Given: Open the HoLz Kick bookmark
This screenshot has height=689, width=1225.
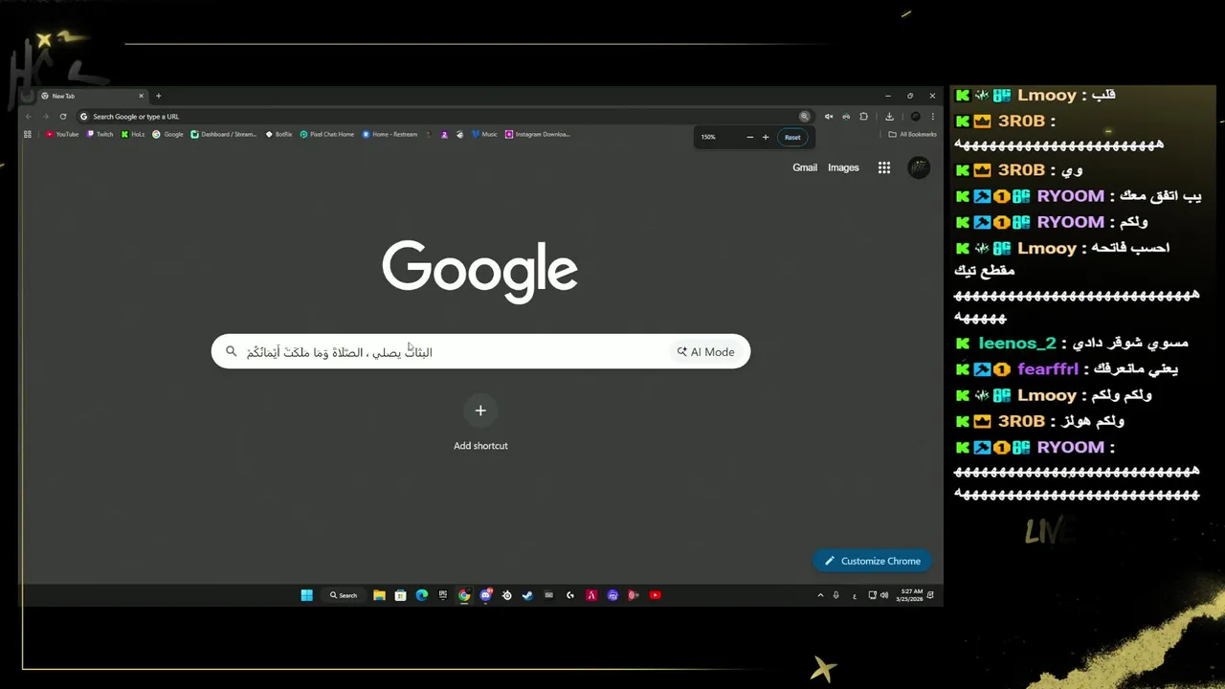Looking at the screenshot, I should (x=133, y=134).
